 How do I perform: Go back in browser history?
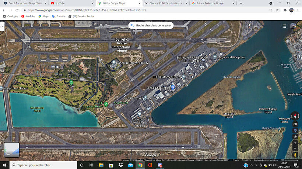coord(4,10)
